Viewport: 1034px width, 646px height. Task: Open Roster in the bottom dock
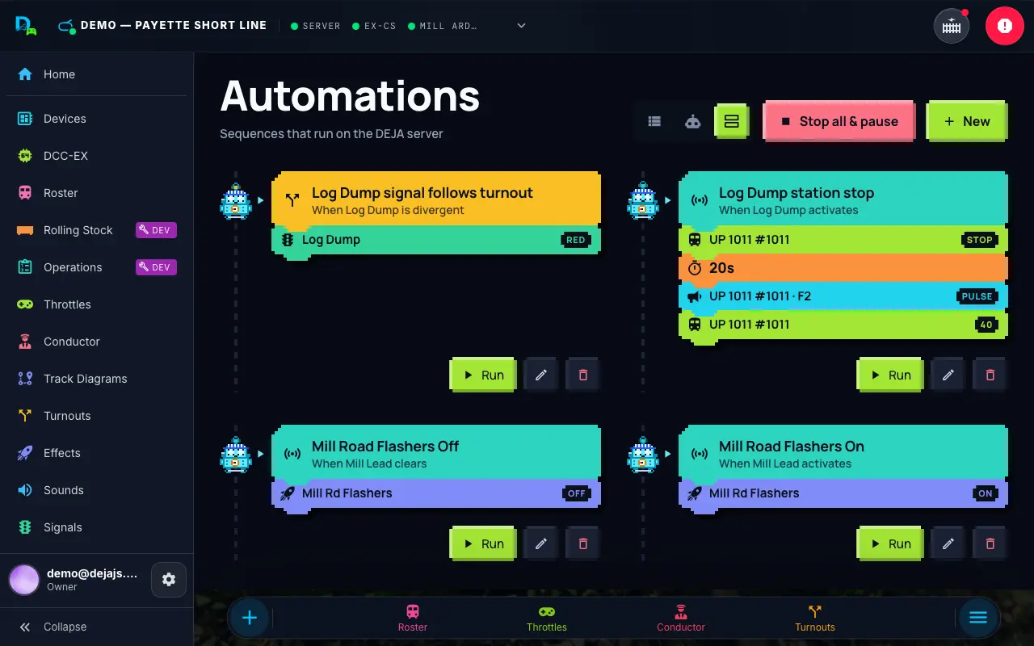(x=413, y=618)
